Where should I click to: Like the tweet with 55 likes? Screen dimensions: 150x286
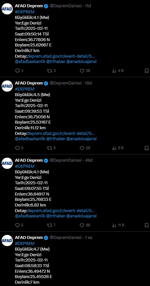click(x=85, y=148)
